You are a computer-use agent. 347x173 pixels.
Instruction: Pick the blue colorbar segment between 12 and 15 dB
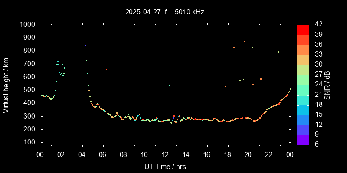click(303, 120)
